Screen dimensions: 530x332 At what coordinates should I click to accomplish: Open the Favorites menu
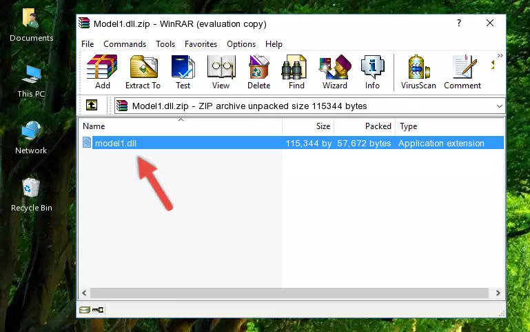pyautogui.click(x=201, y=44)
